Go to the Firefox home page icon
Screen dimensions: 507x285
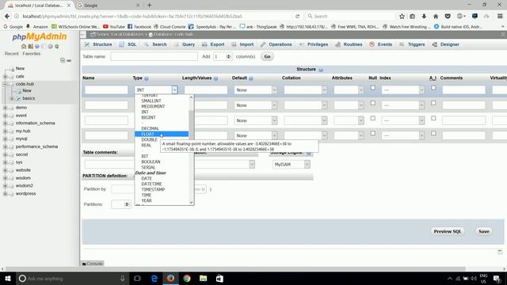[x=436, y=16]
